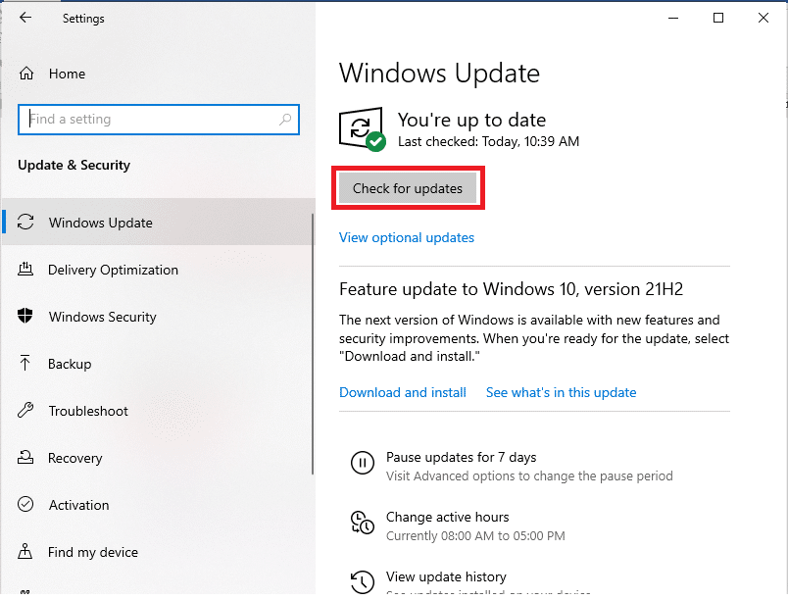Click Pause updates for 7 days
The image size is (788, 600).
461,457
